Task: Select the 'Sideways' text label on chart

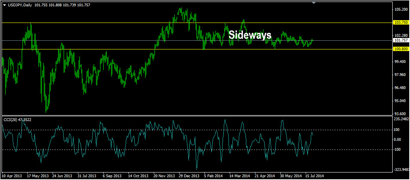Action: (250, 35)
